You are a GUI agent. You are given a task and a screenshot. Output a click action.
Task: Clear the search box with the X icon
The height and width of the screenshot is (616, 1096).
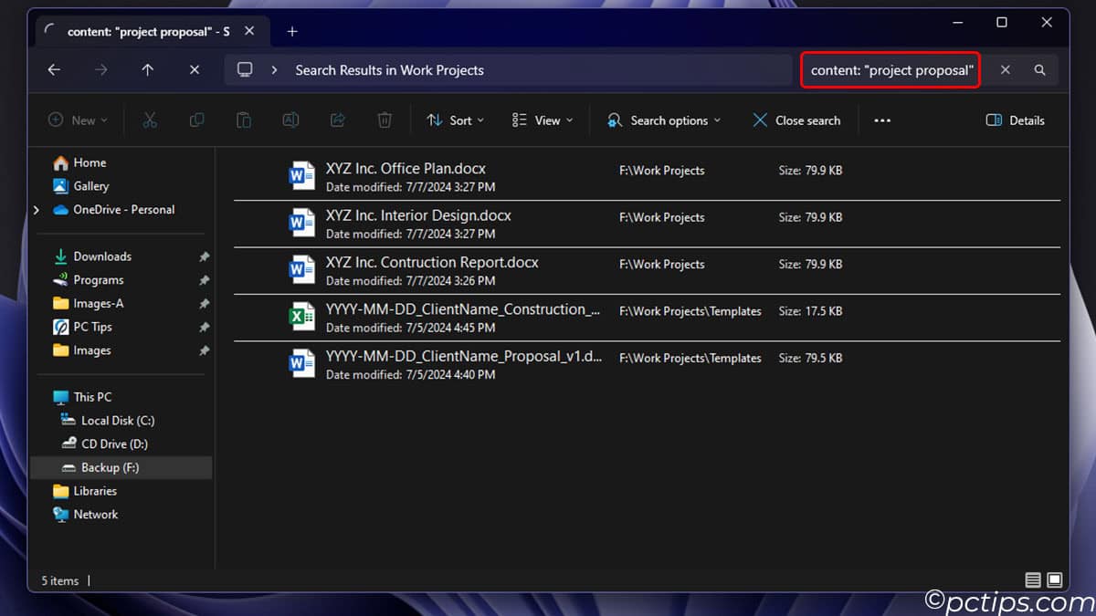click(x=1005, y=69)
